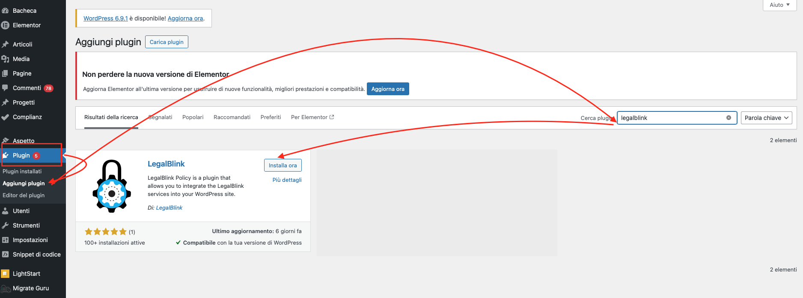Open Editor del plugin submenu item
Screen dimensions: 803x298
coord(24,196)
